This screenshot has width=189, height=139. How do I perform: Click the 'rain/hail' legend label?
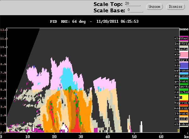coord(181,92)
